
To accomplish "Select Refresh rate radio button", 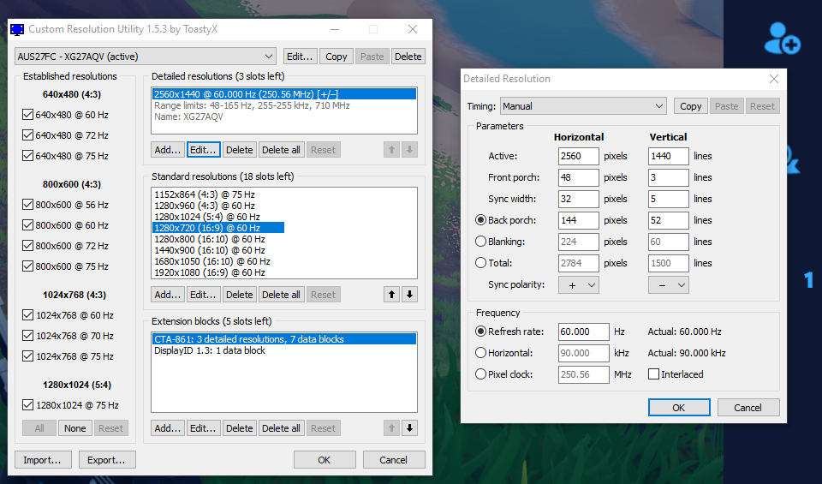I will 480,332.
